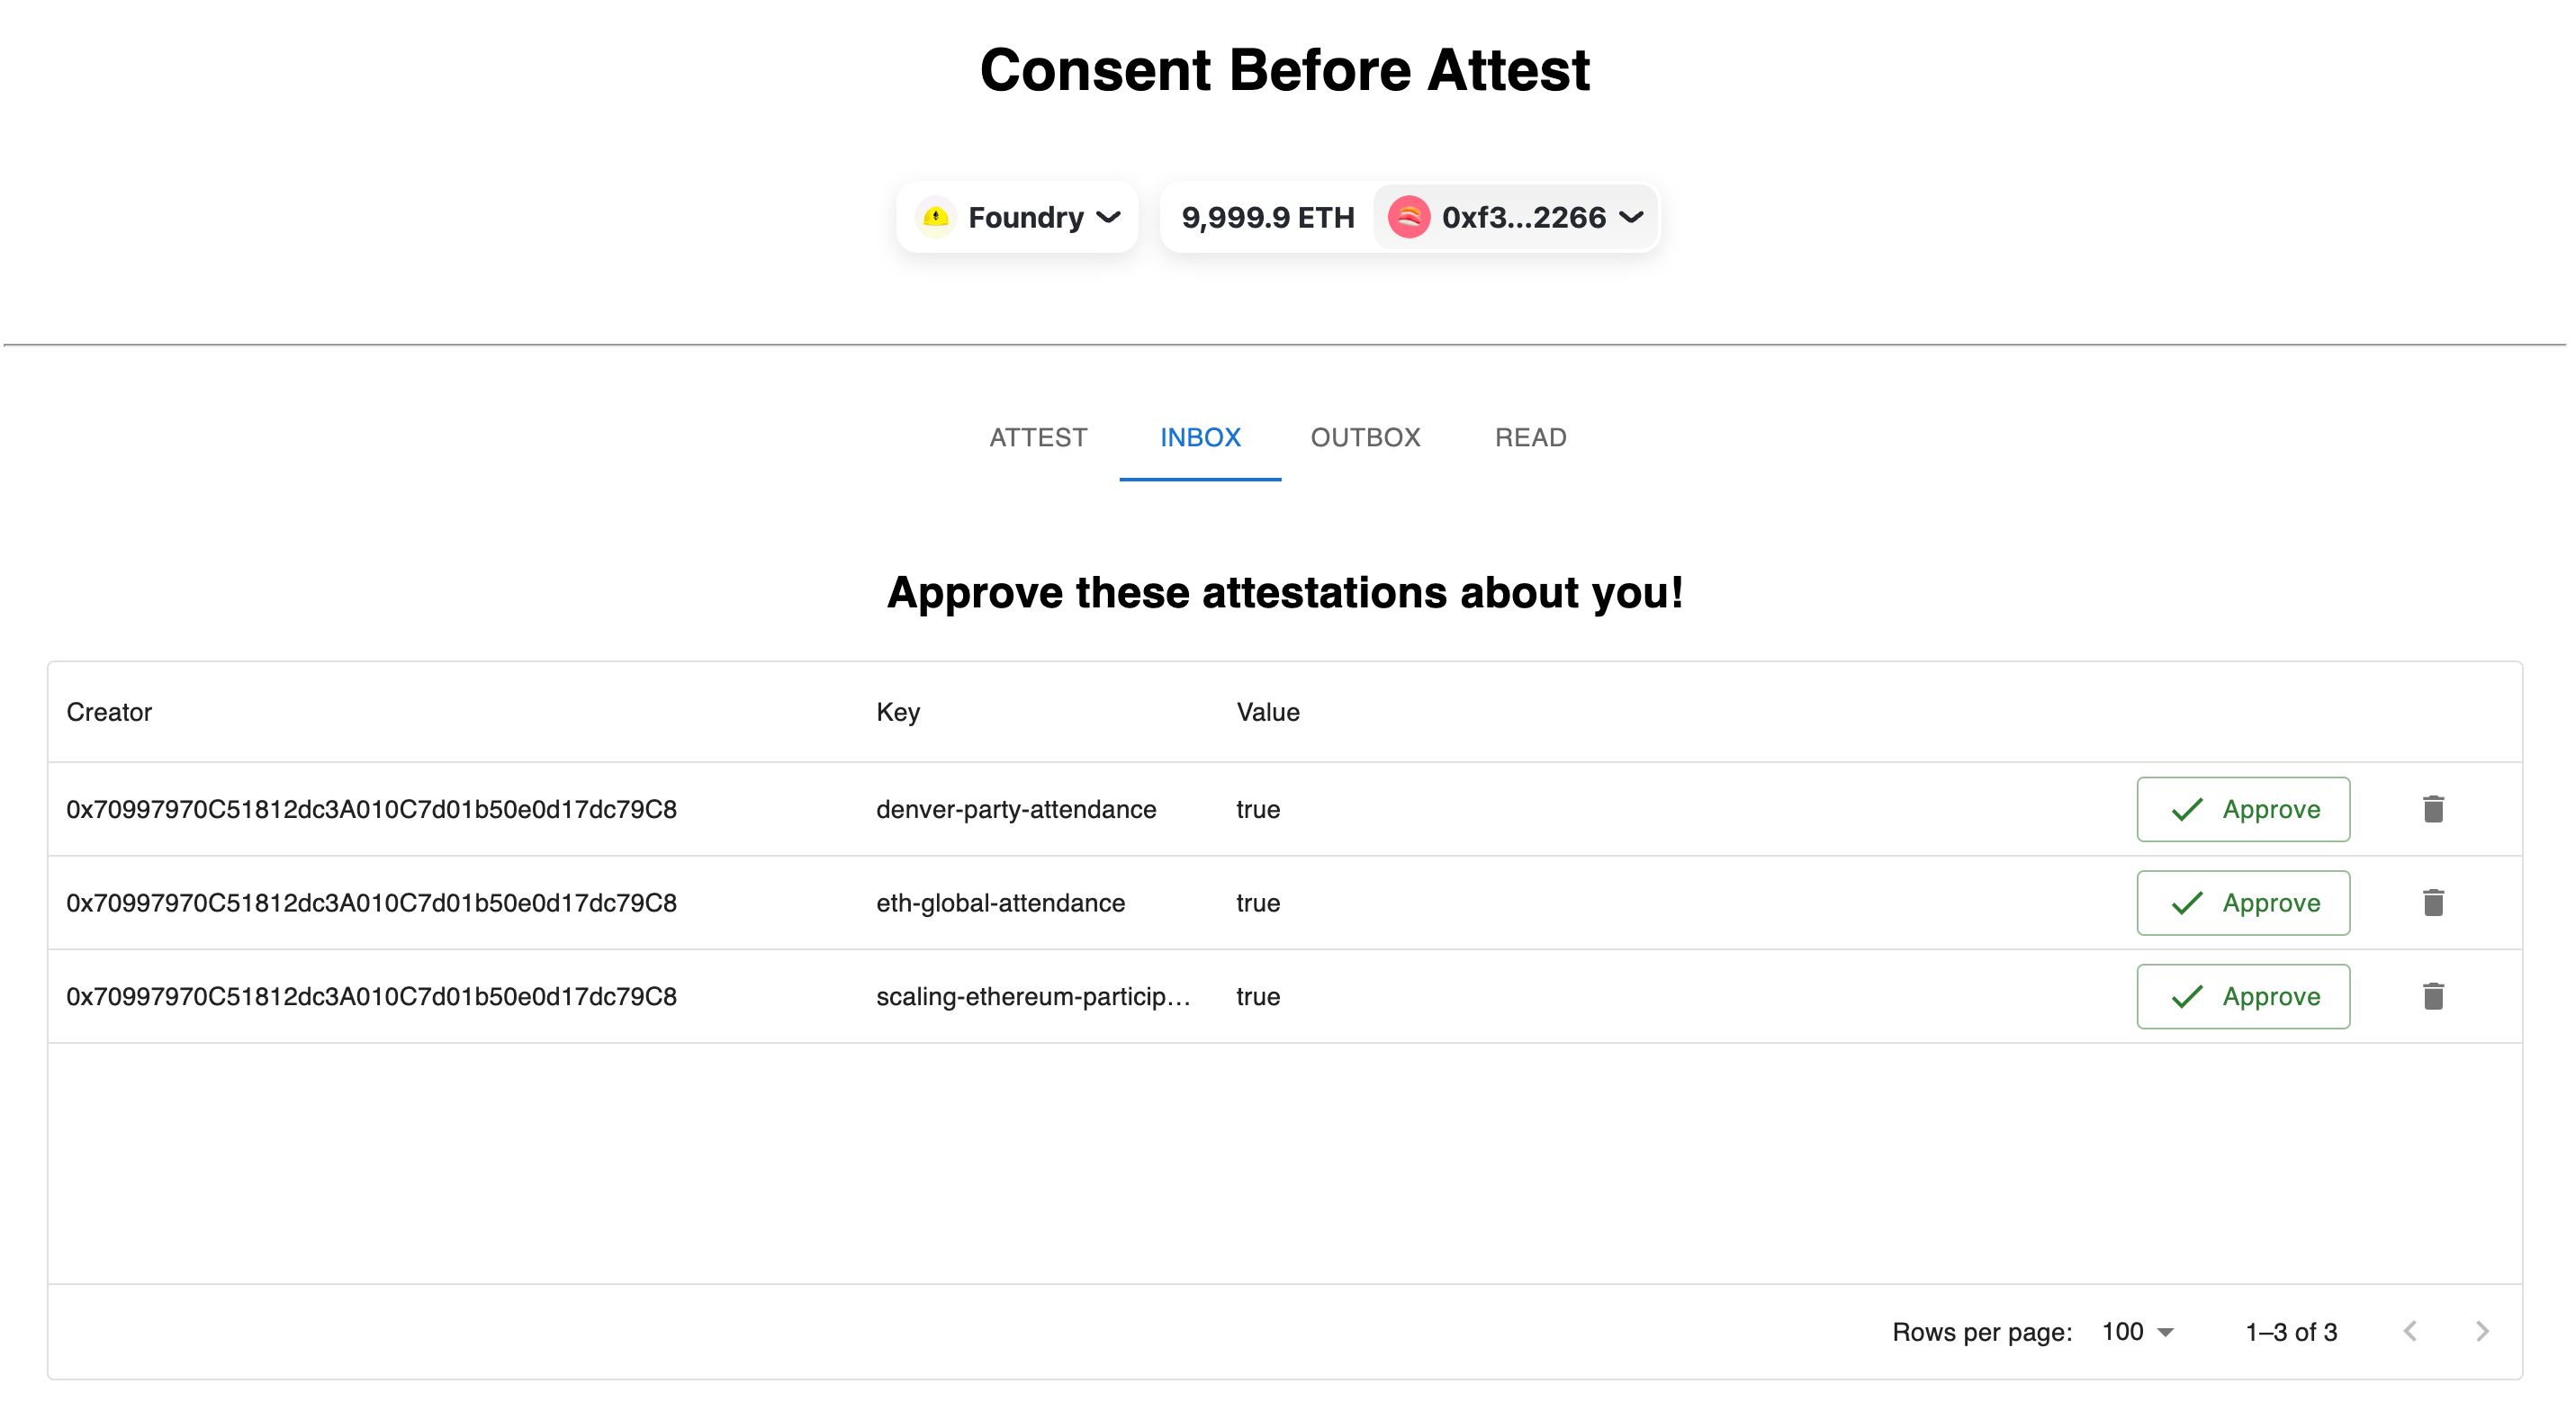Screen dimensions: 2576x1402
Task: Go to the previous table page
Action: point(2410,1331)
